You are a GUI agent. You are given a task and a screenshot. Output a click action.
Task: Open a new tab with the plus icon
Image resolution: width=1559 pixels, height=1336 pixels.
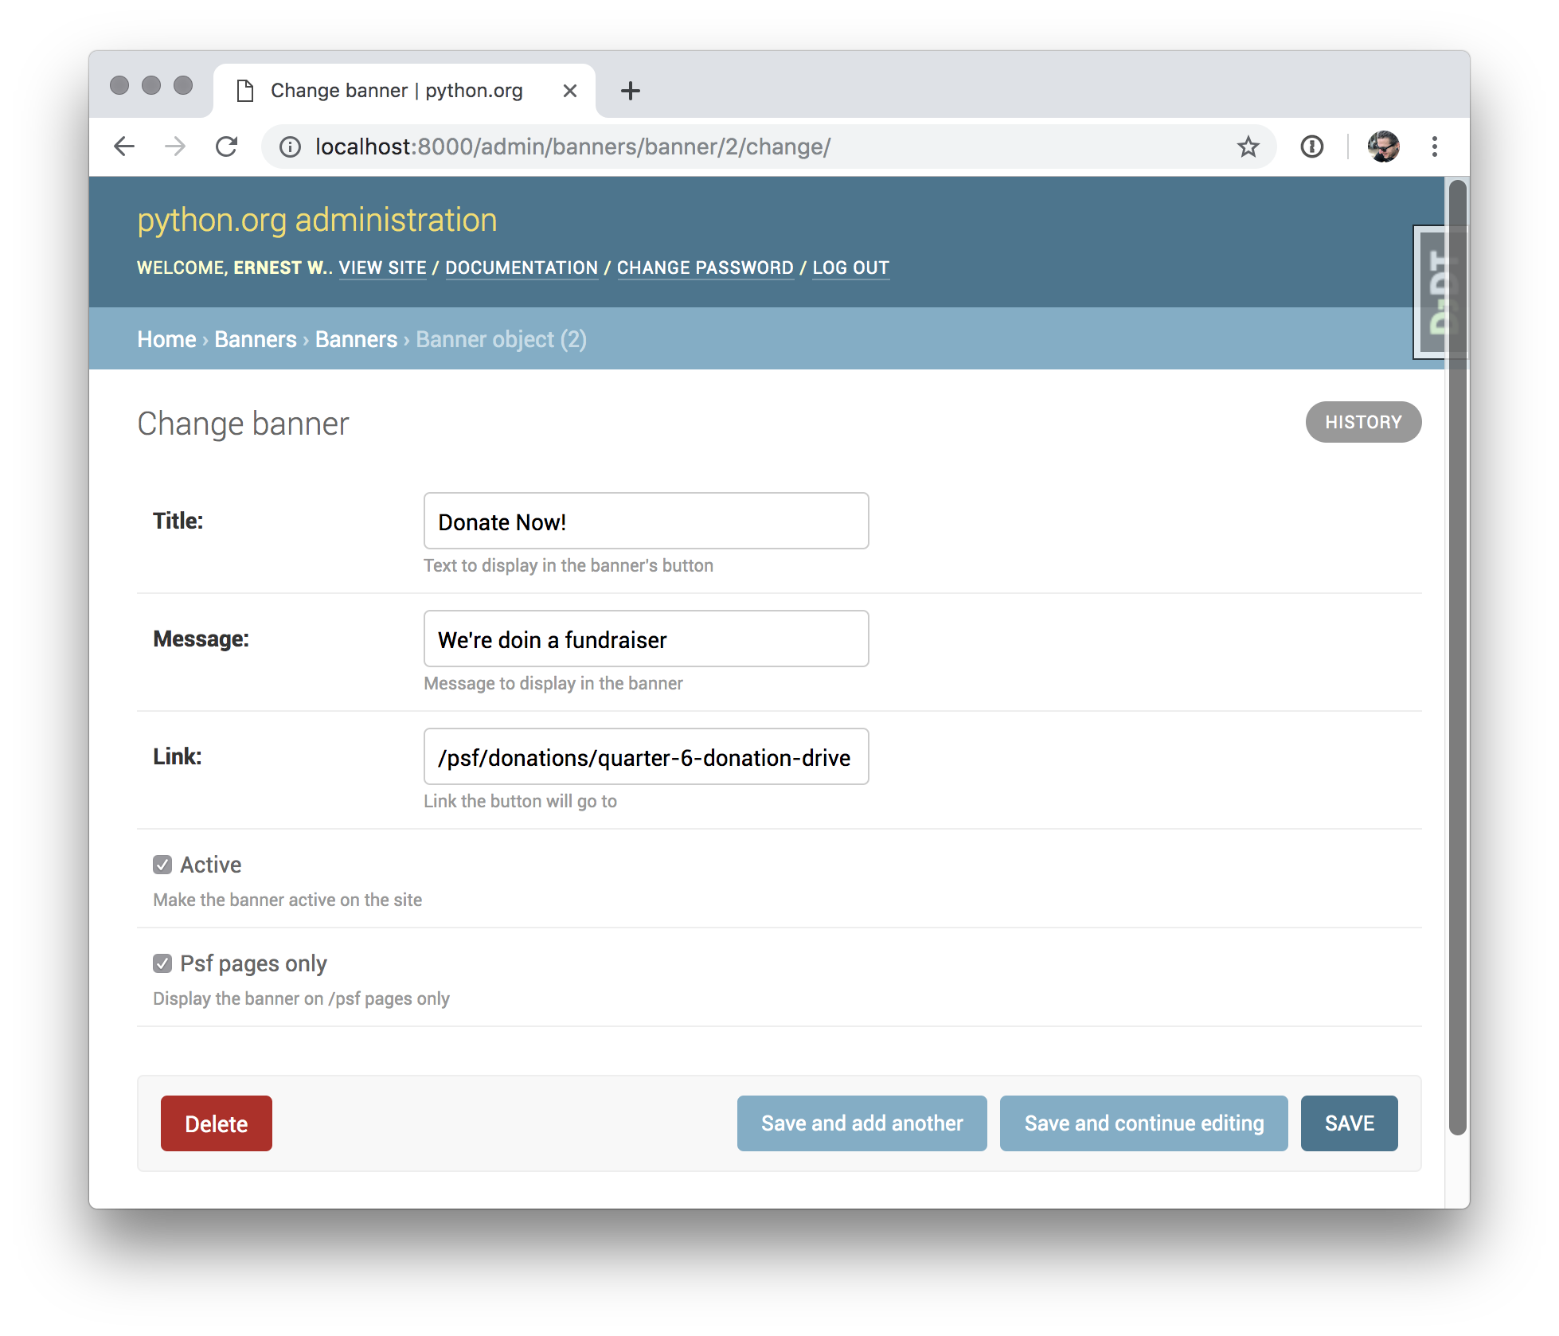click(630, 91)
